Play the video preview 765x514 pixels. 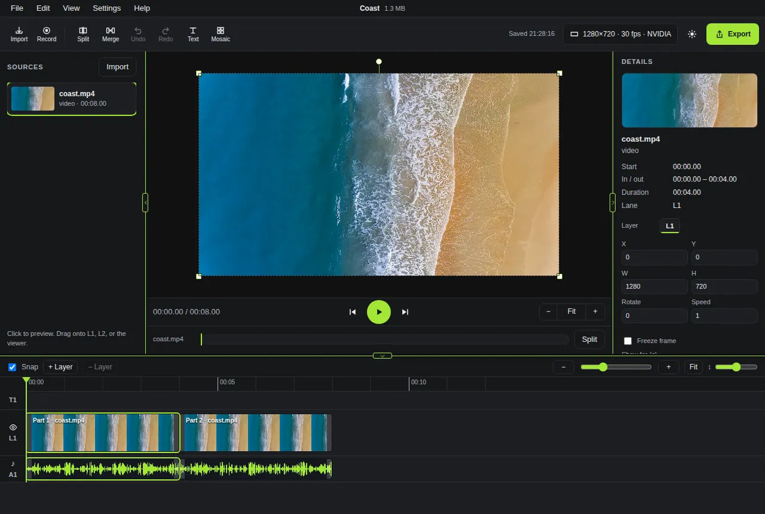point(379,312)
